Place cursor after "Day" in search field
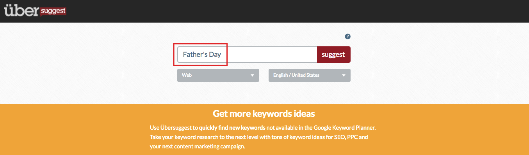The image size is (529, 155). [222, 55]
